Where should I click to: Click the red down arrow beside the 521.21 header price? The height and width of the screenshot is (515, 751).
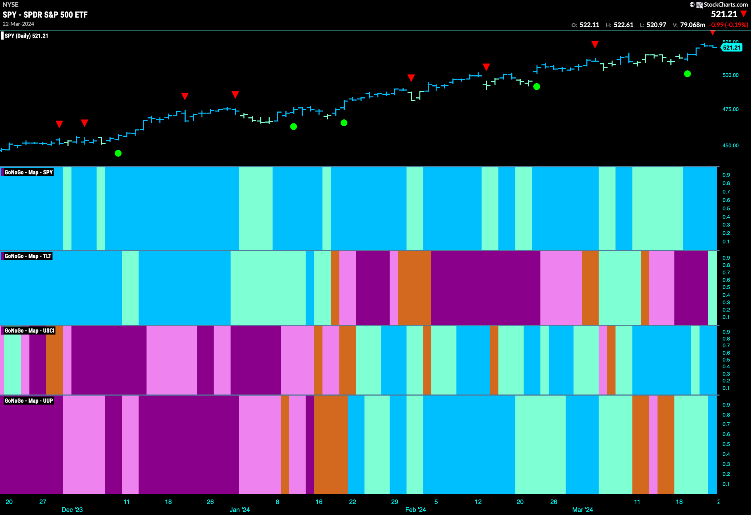(x=744, y=14)
